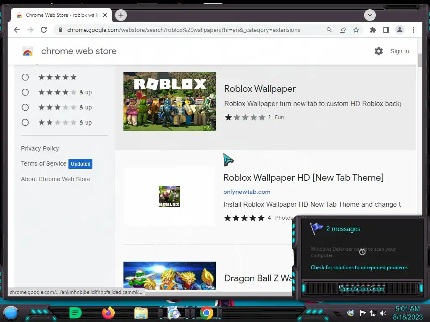Launch the green notes app on taskbar
Viewport: 430px width, 322px height.
75,313
